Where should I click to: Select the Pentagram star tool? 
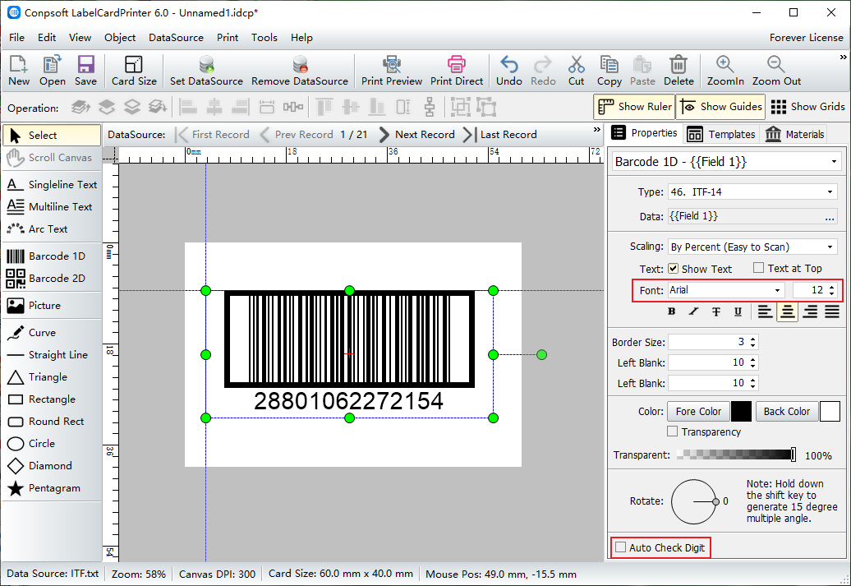(x=52, y=488)
